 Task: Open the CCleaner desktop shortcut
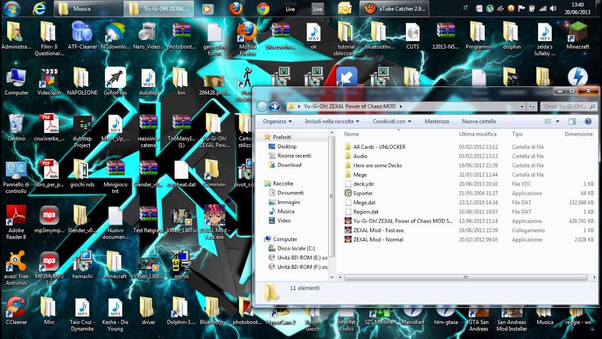pos(16,311)
